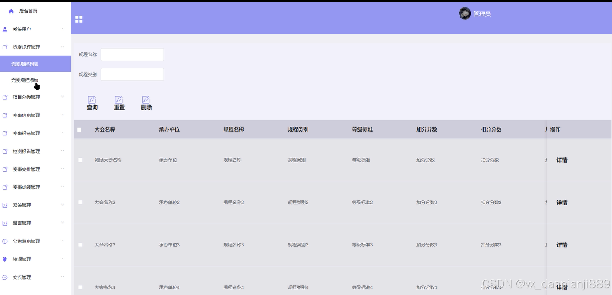Image resolution: width=612 pixels, height=295 pixels.
Task: Expand the 资源管理 menu arrow
Action: pos(62,259)
